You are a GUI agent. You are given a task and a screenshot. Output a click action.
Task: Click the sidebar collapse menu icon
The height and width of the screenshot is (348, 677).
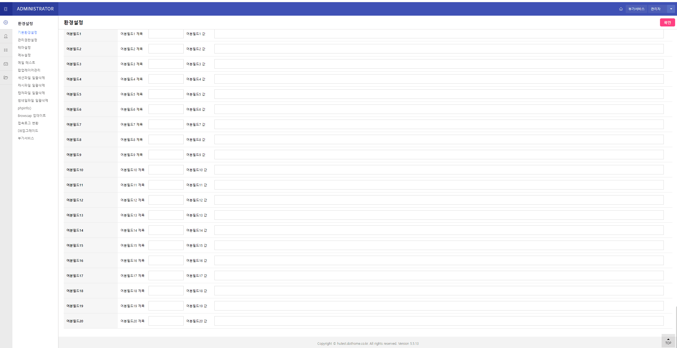coord(6,9)
